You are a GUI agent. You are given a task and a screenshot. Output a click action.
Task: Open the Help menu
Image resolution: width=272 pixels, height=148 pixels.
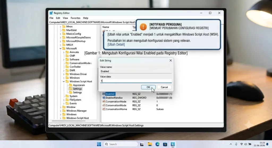click(86, 18)
